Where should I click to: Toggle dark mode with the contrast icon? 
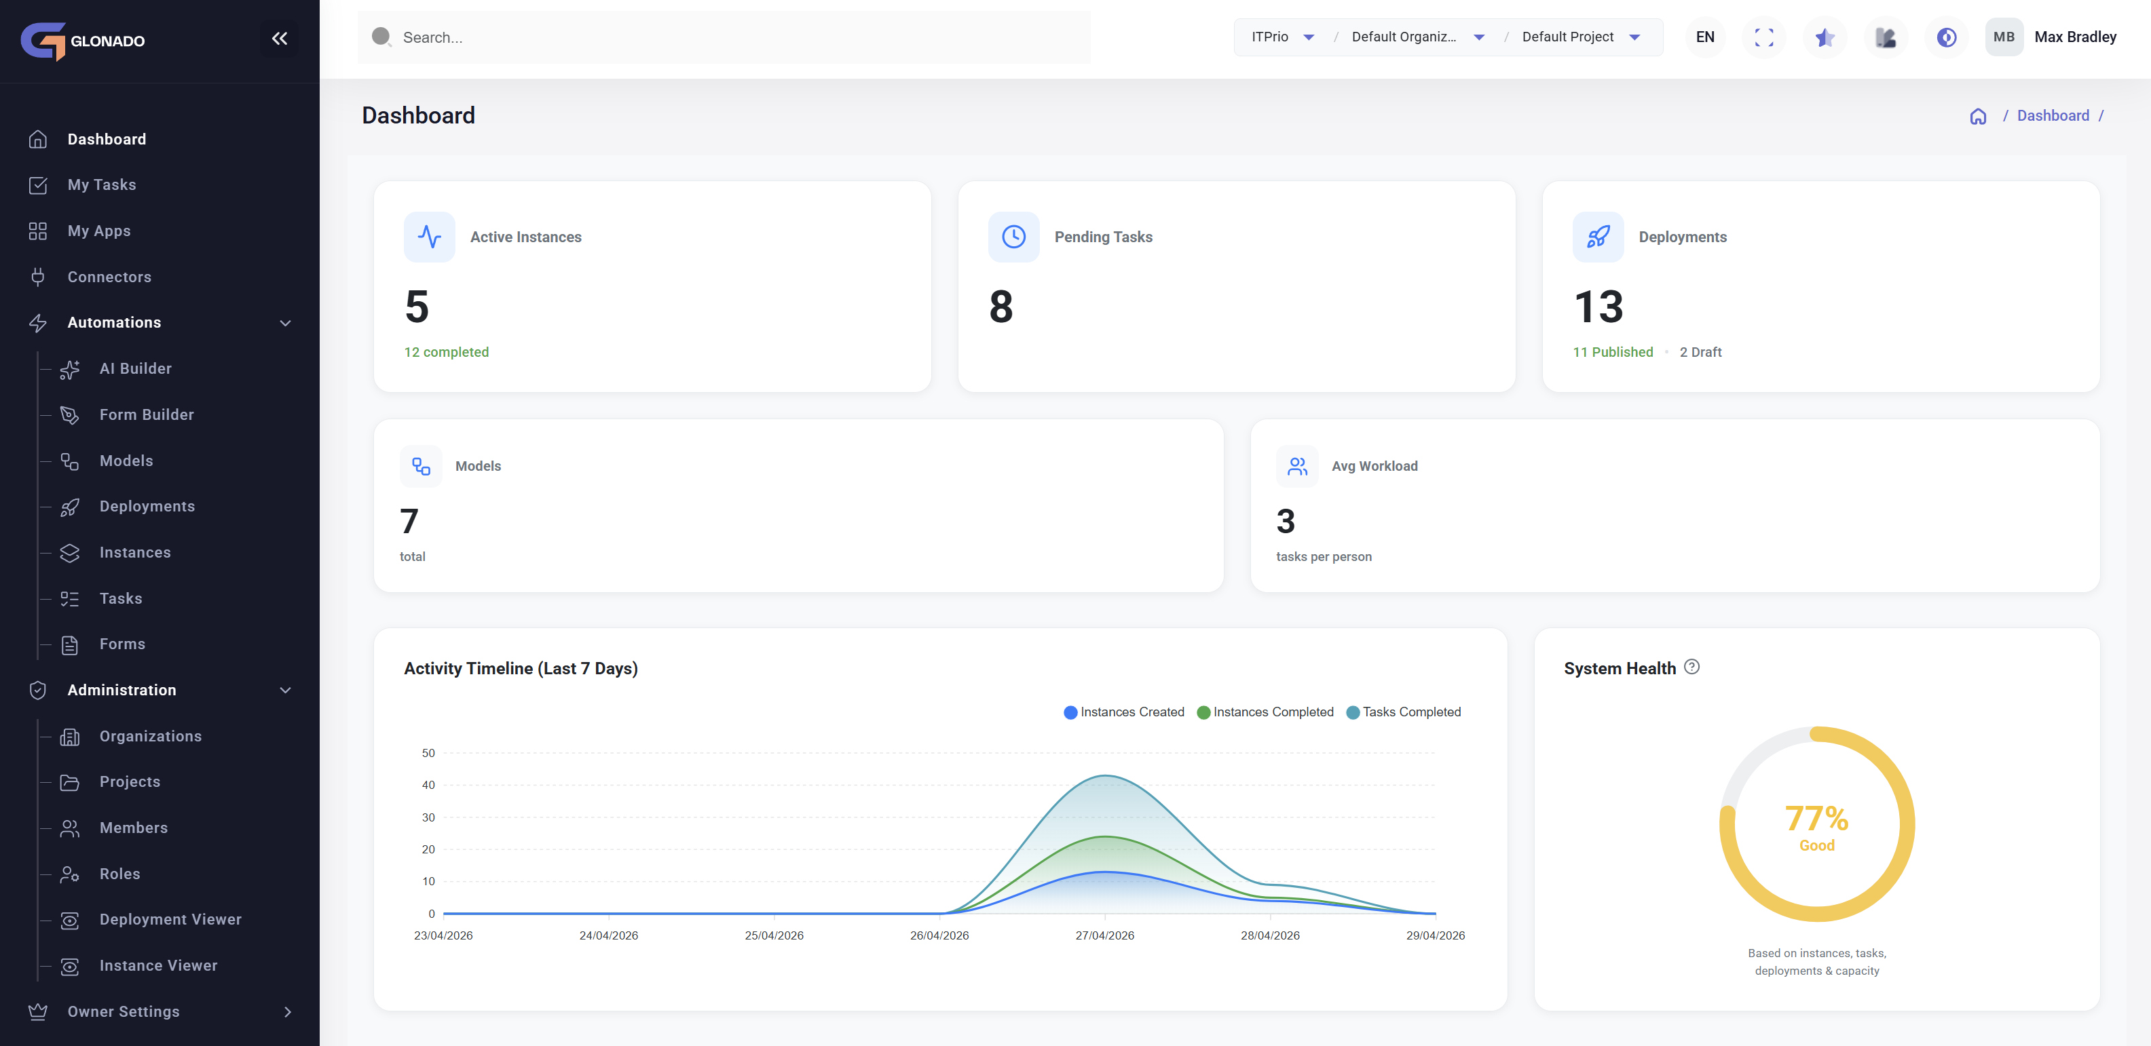coord(1945,37)
